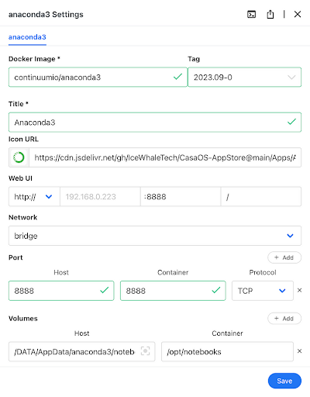
Task: Browse for host folder path icon
Action: coord(145,351)
